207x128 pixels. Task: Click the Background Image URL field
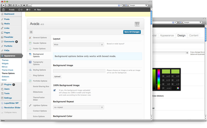[79, 71]
